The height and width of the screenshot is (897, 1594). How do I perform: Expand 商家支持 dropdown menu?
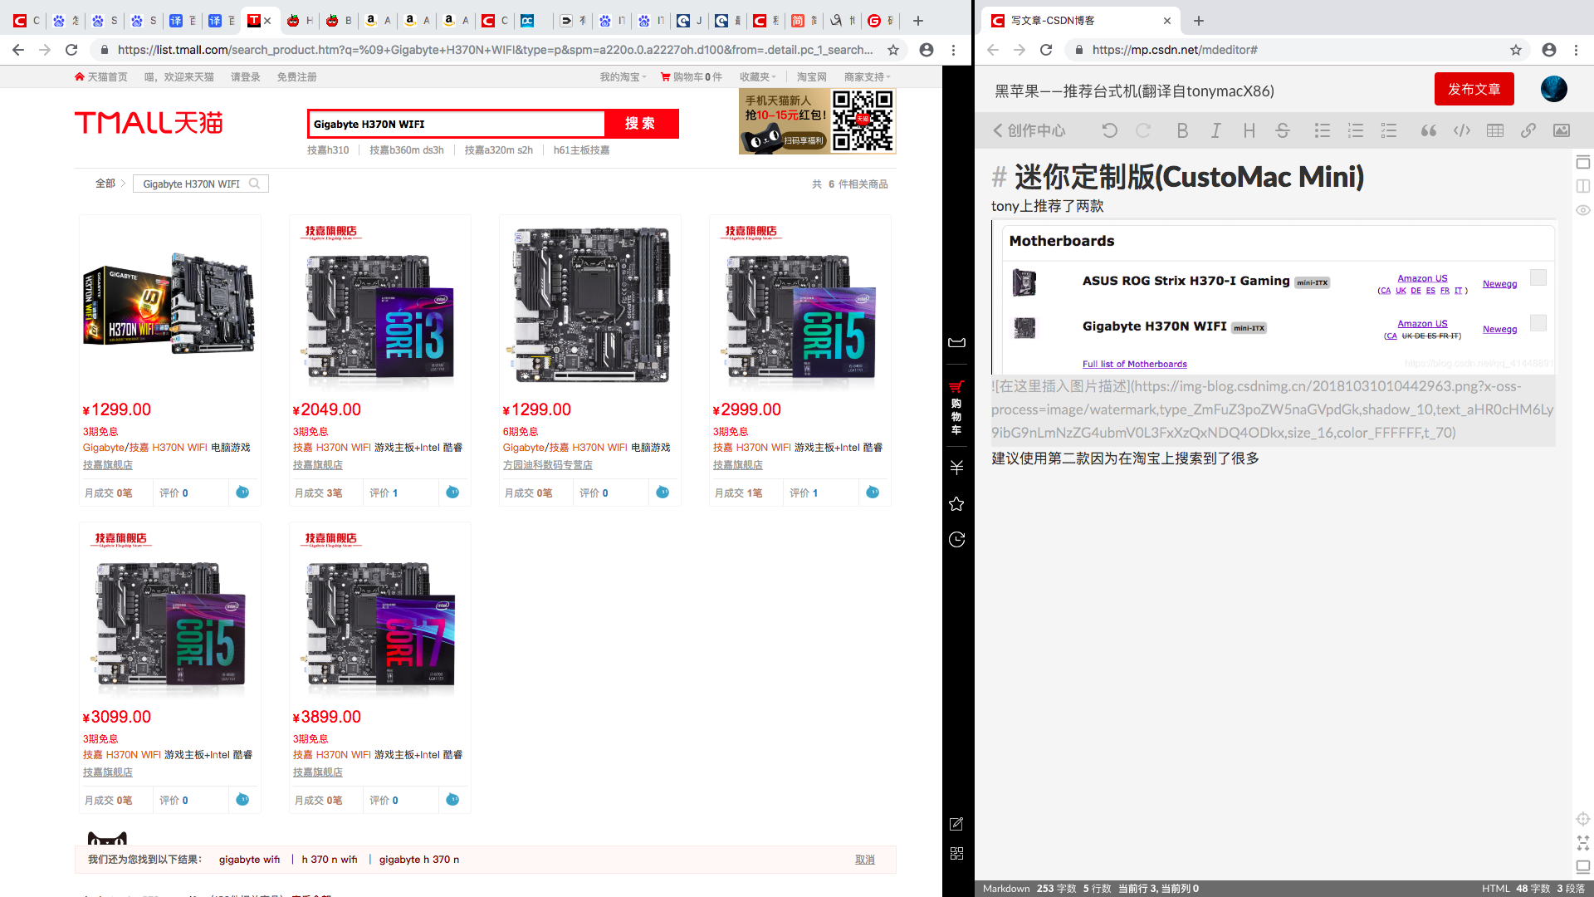[x=867, y=76]
